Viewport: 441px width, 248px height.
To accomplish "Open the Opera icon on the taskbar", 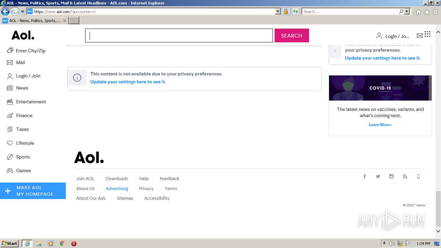I will point(74,244).
